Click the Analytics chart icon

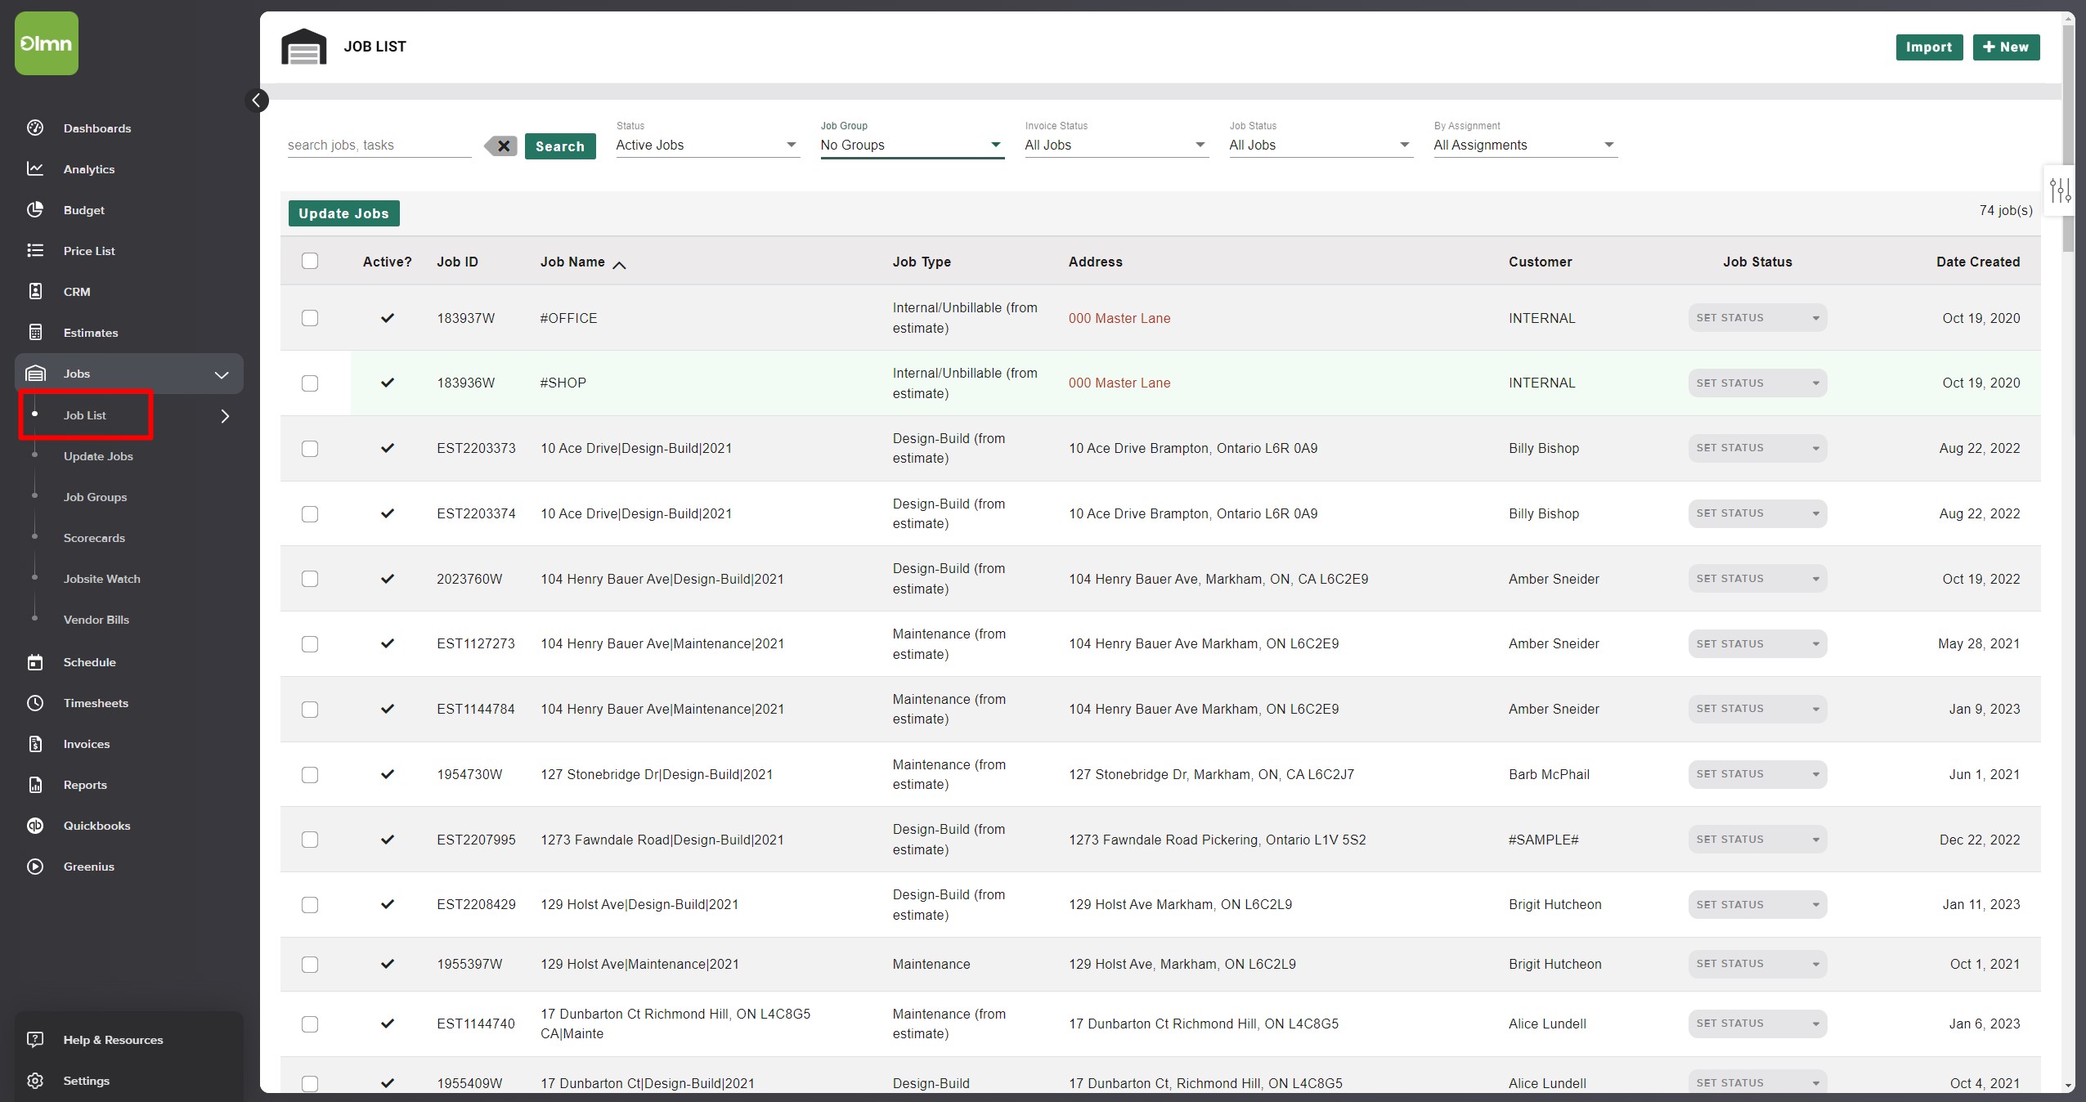pyautogui.click(x=35, y=168)
